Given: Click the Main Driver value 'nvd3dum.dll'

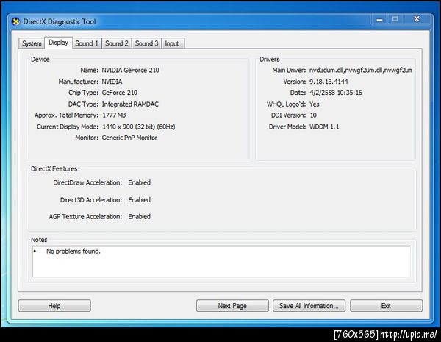Looking at the screenshot, I should tap(326, 70).
